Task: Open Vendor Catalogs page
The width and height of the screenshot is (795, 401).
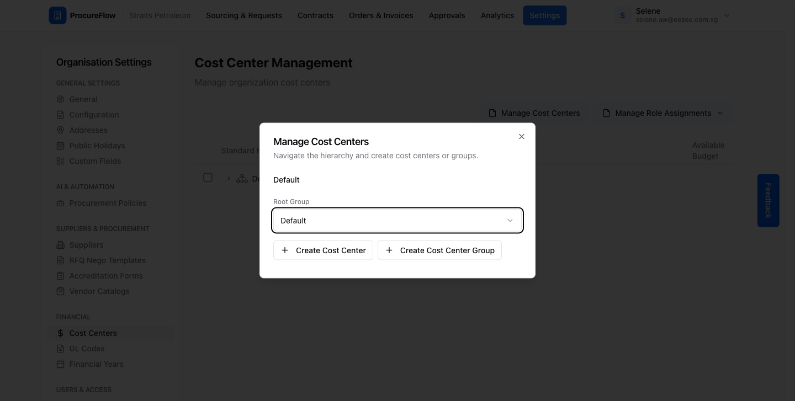Action: (x=99, y=291)
